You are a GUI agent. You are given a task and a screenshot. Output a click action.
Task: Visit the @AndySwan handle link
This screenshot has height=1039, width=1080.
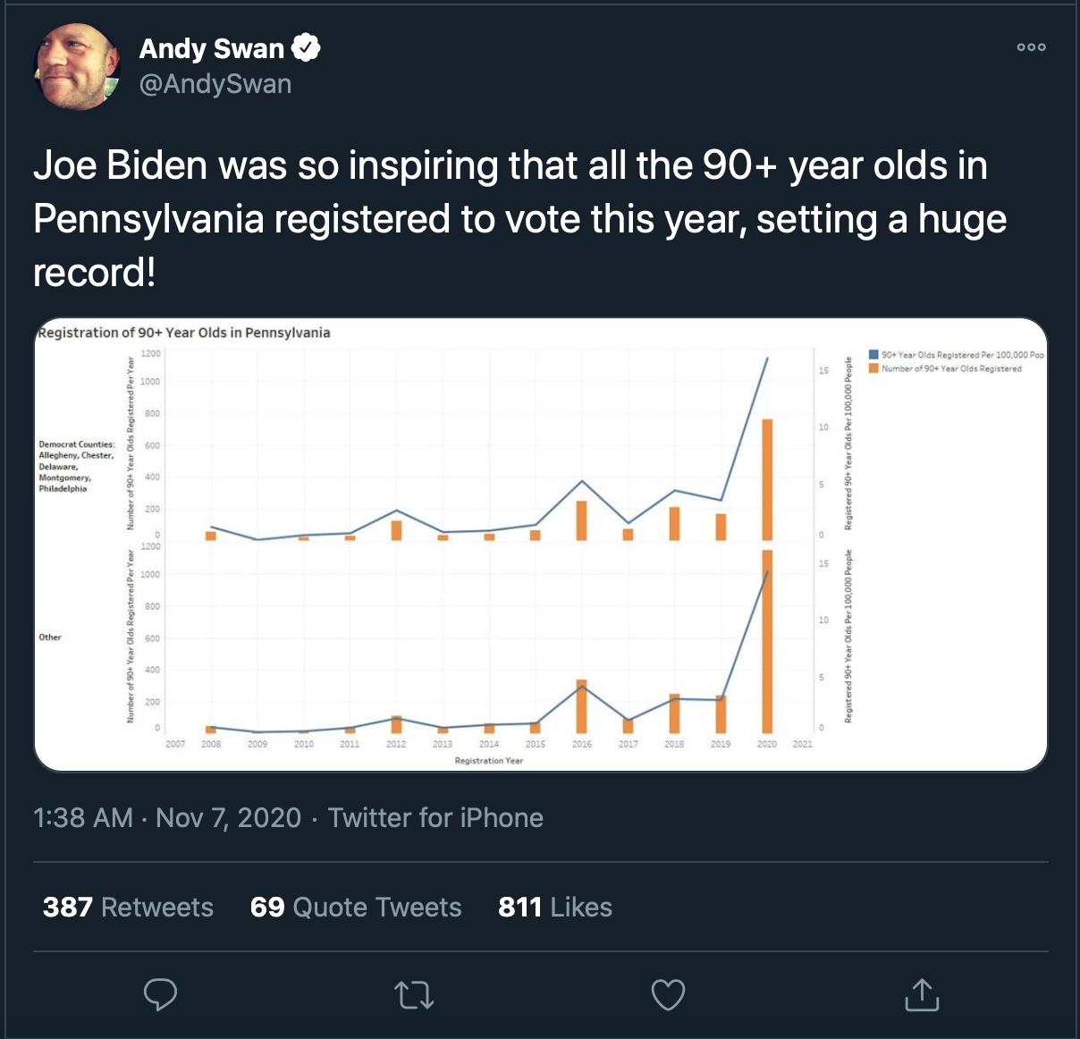(215, 84)
